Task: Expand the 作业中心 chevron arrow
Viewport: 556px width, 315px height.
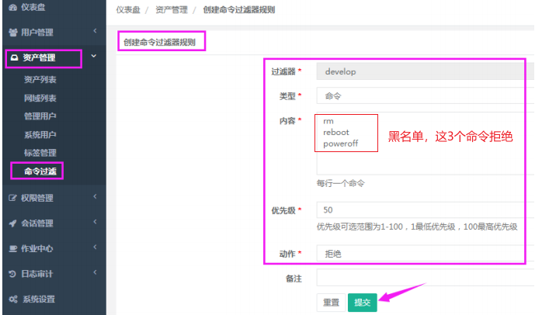Action: [x=95, y=247]
